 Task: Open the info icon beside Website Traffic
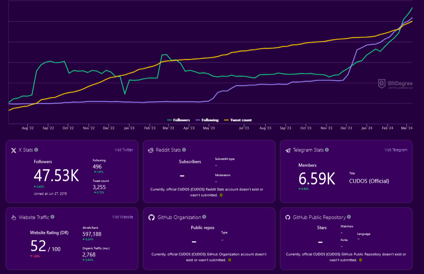click(52, 217)
